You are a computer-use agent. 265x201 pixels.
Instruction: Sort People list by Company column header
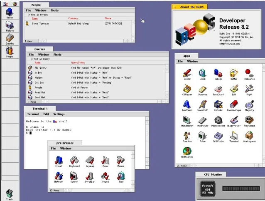[x=73, y=18]
